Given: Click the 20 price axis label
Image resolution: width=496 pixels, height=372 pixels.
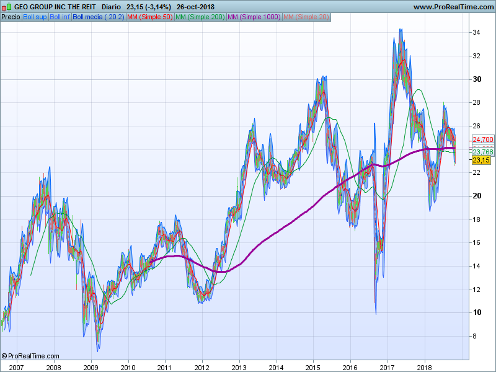Looking at the screenshot, I should pyautogui.click(x=477, y=196).
